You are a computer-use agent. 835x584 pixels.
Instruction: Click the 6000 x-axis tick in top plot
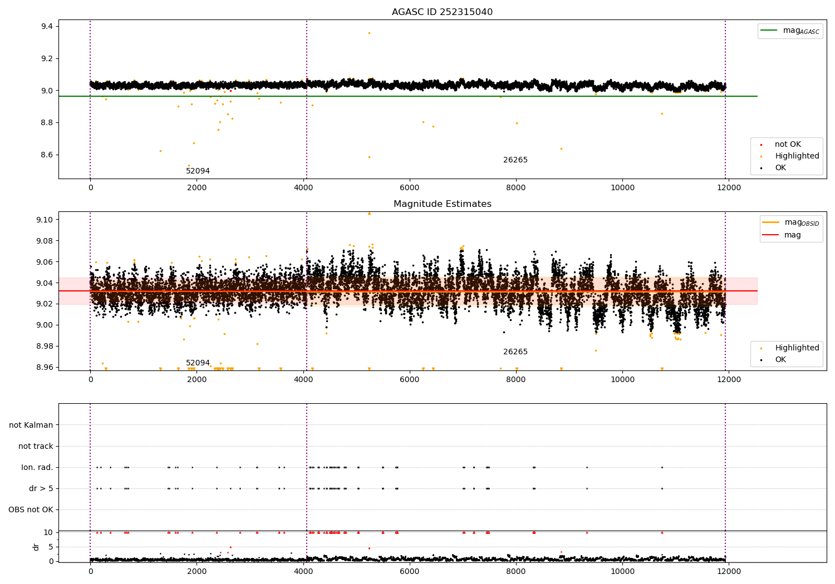[x=410, y=188]
